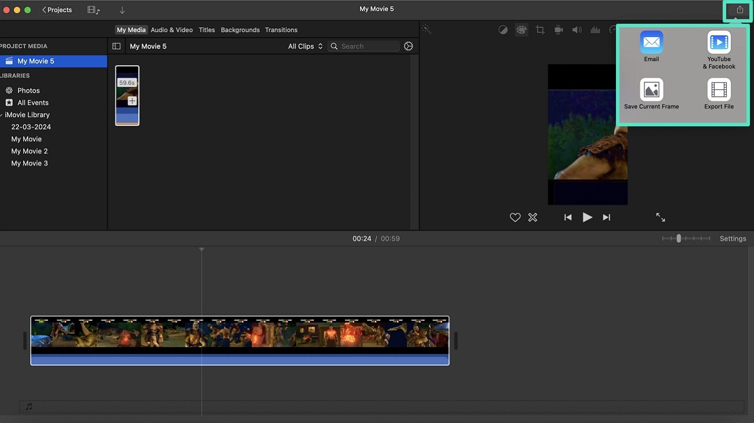
Task: Open the Volume adjustment tool
Action: 577,30
